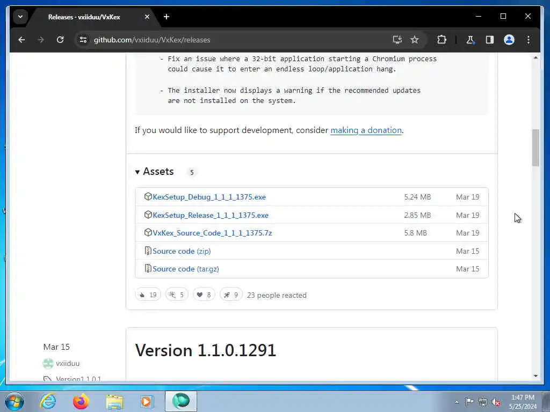Open the network tray icon
Image resolution: width=550 pixels, height=412 pixels.
(x=483, y=402)
